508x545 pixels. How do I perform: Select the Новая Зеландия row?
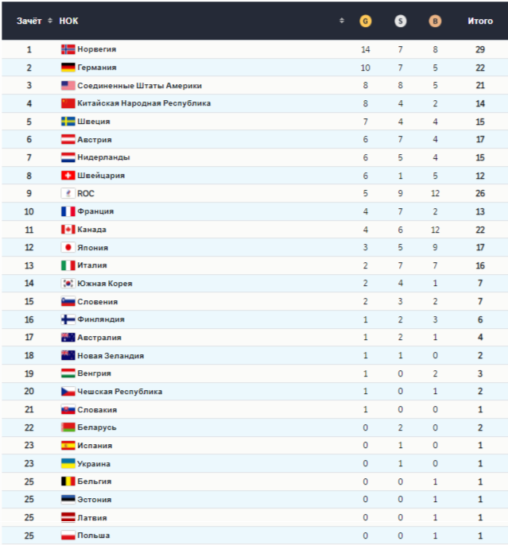tap(254, 355)
